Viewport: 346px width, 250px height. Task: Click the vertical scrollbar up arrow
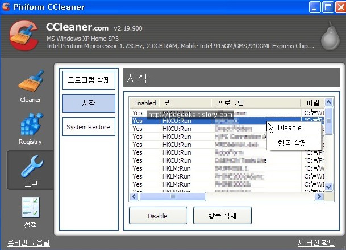tap(328, 103)
